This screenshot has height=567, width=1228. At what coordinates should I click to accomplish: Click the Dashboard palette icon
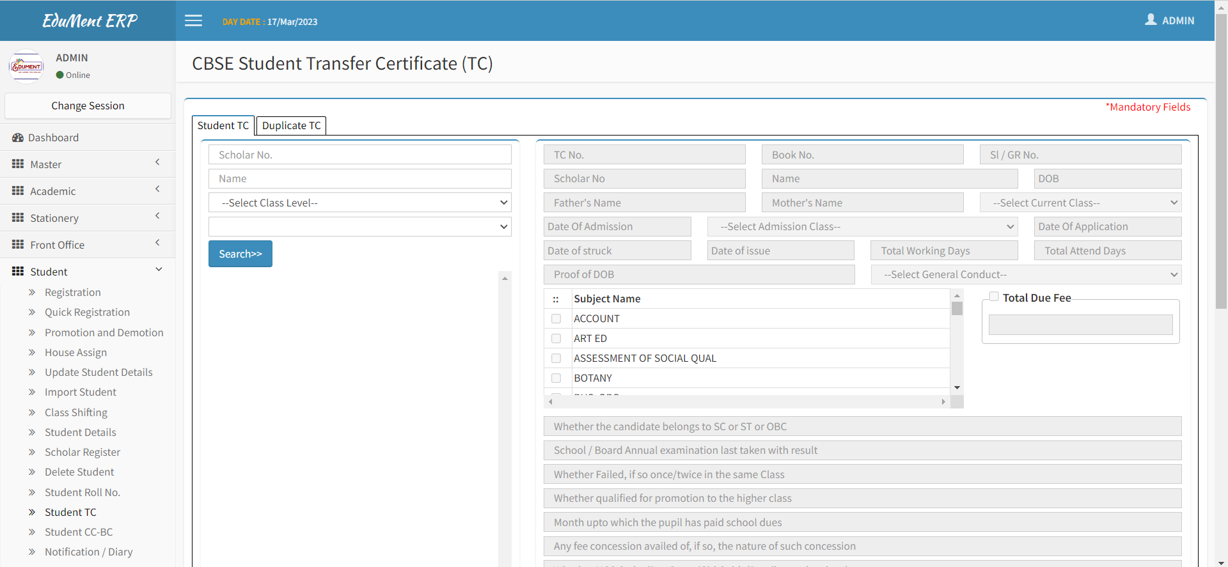18,138
